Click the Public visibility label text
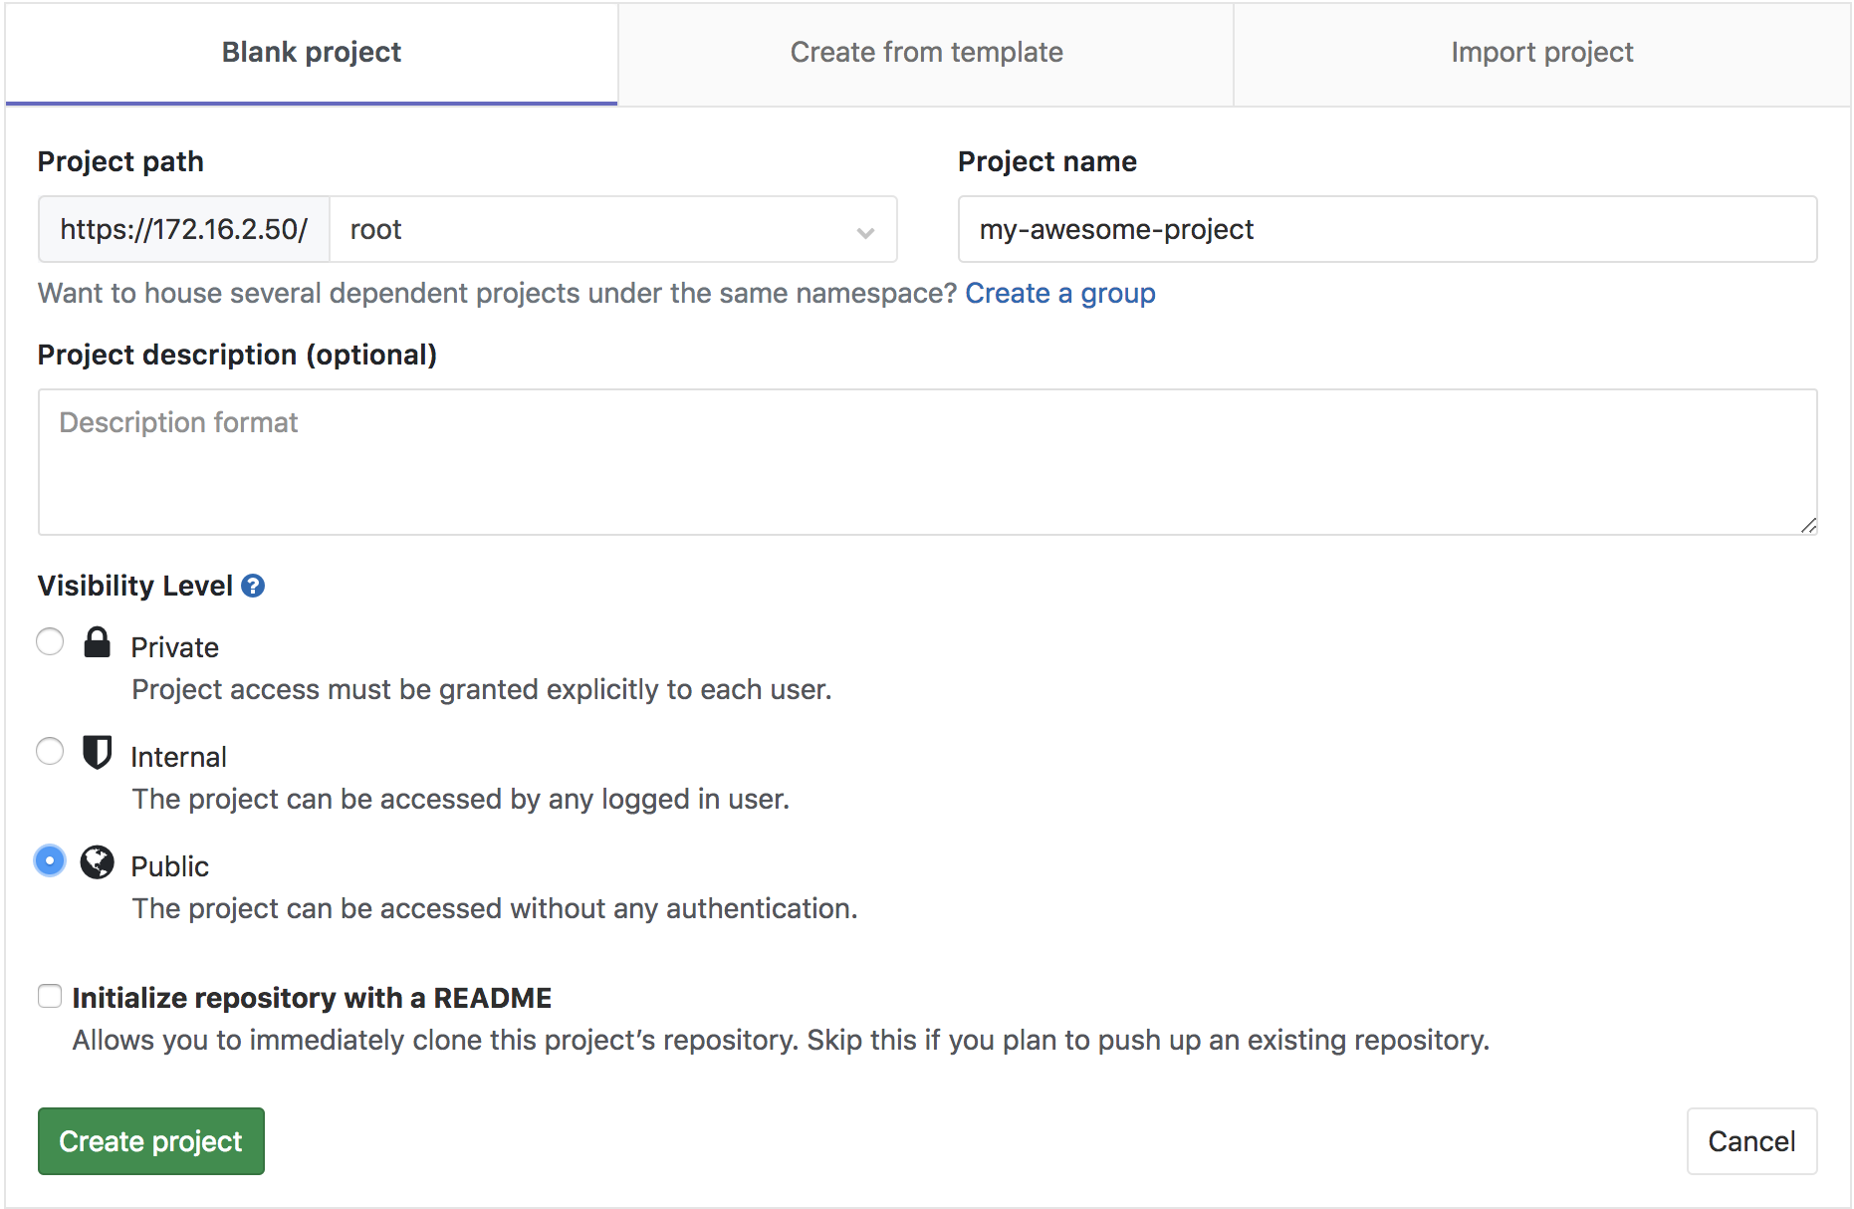The width and height of the screenshot is (1854, 1209). pos(170,866)
